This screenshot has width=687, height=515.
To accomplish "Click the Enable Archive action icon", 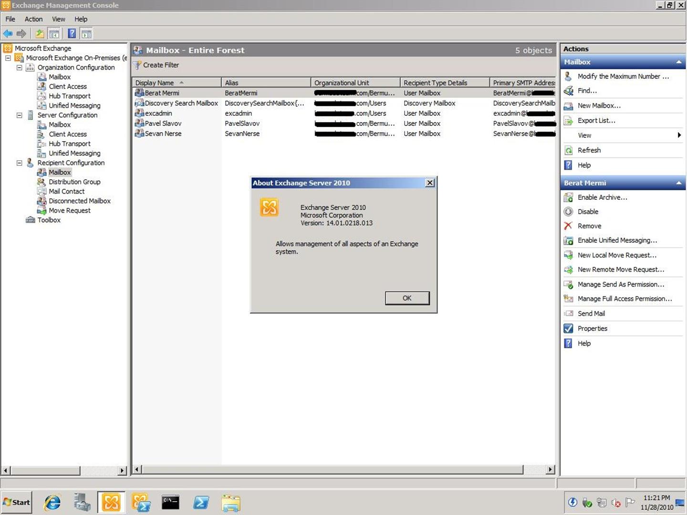I will click(x=568, y=197).
